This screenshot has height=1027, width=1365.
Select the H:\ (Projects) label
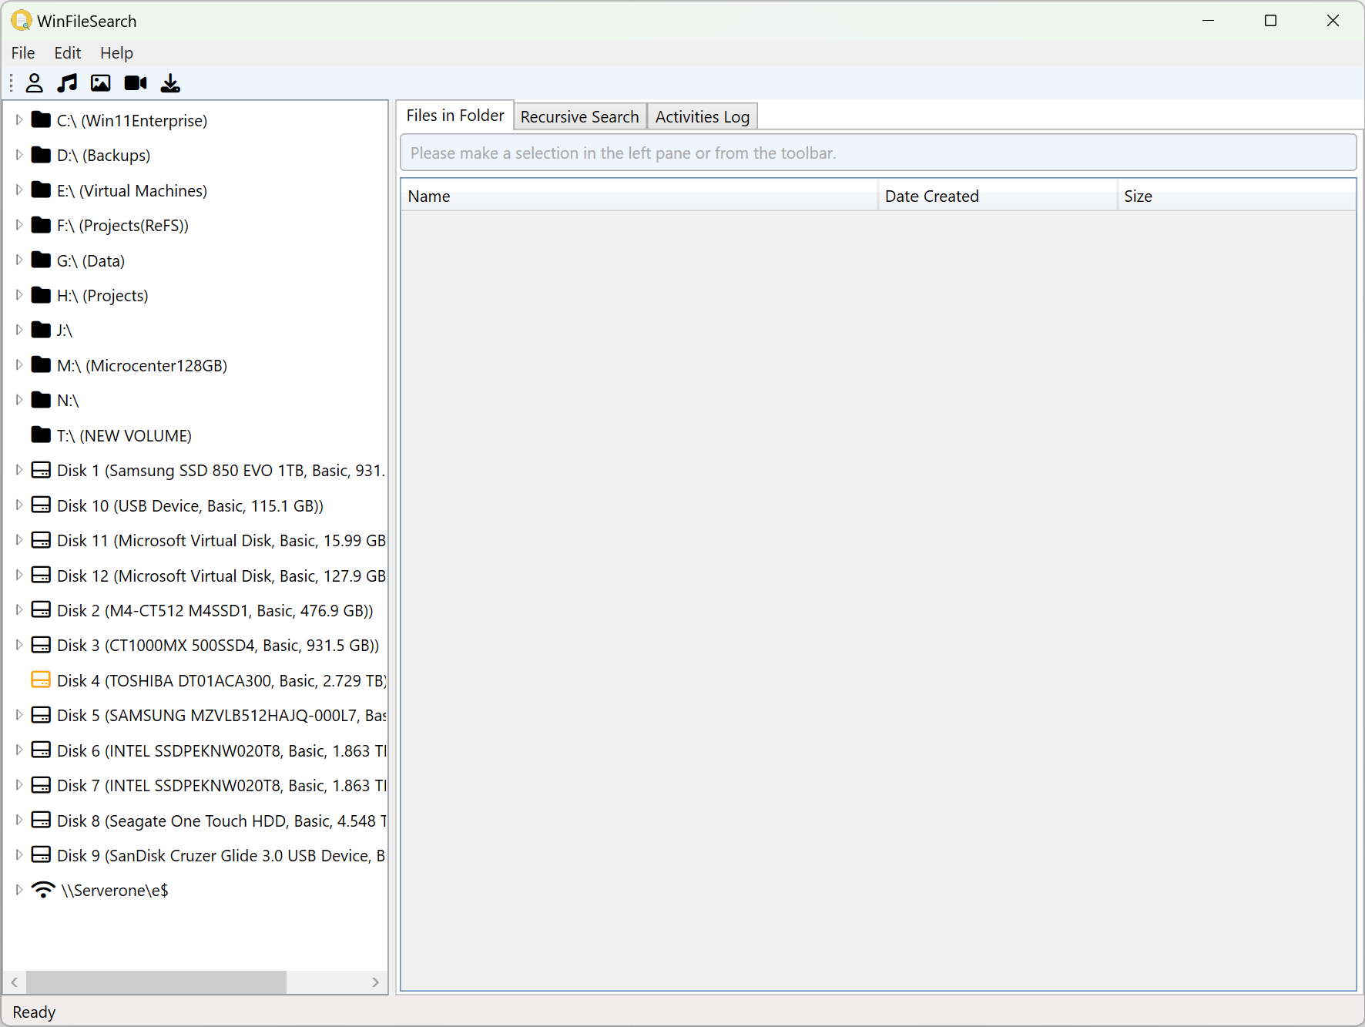[x=102, y=295]
